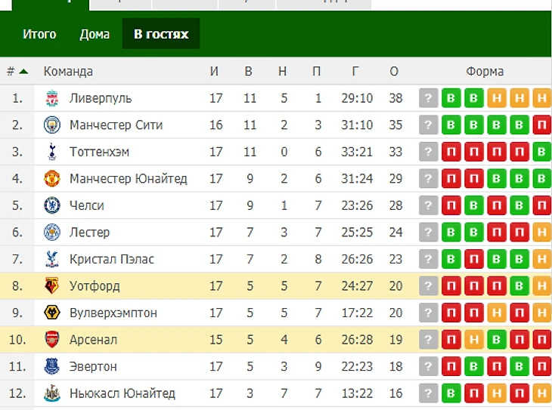Switch to the Итого tab
Image resolution: width=552 pixels, height=410 pixels.
pyautogui.click(x=39, y=34)
